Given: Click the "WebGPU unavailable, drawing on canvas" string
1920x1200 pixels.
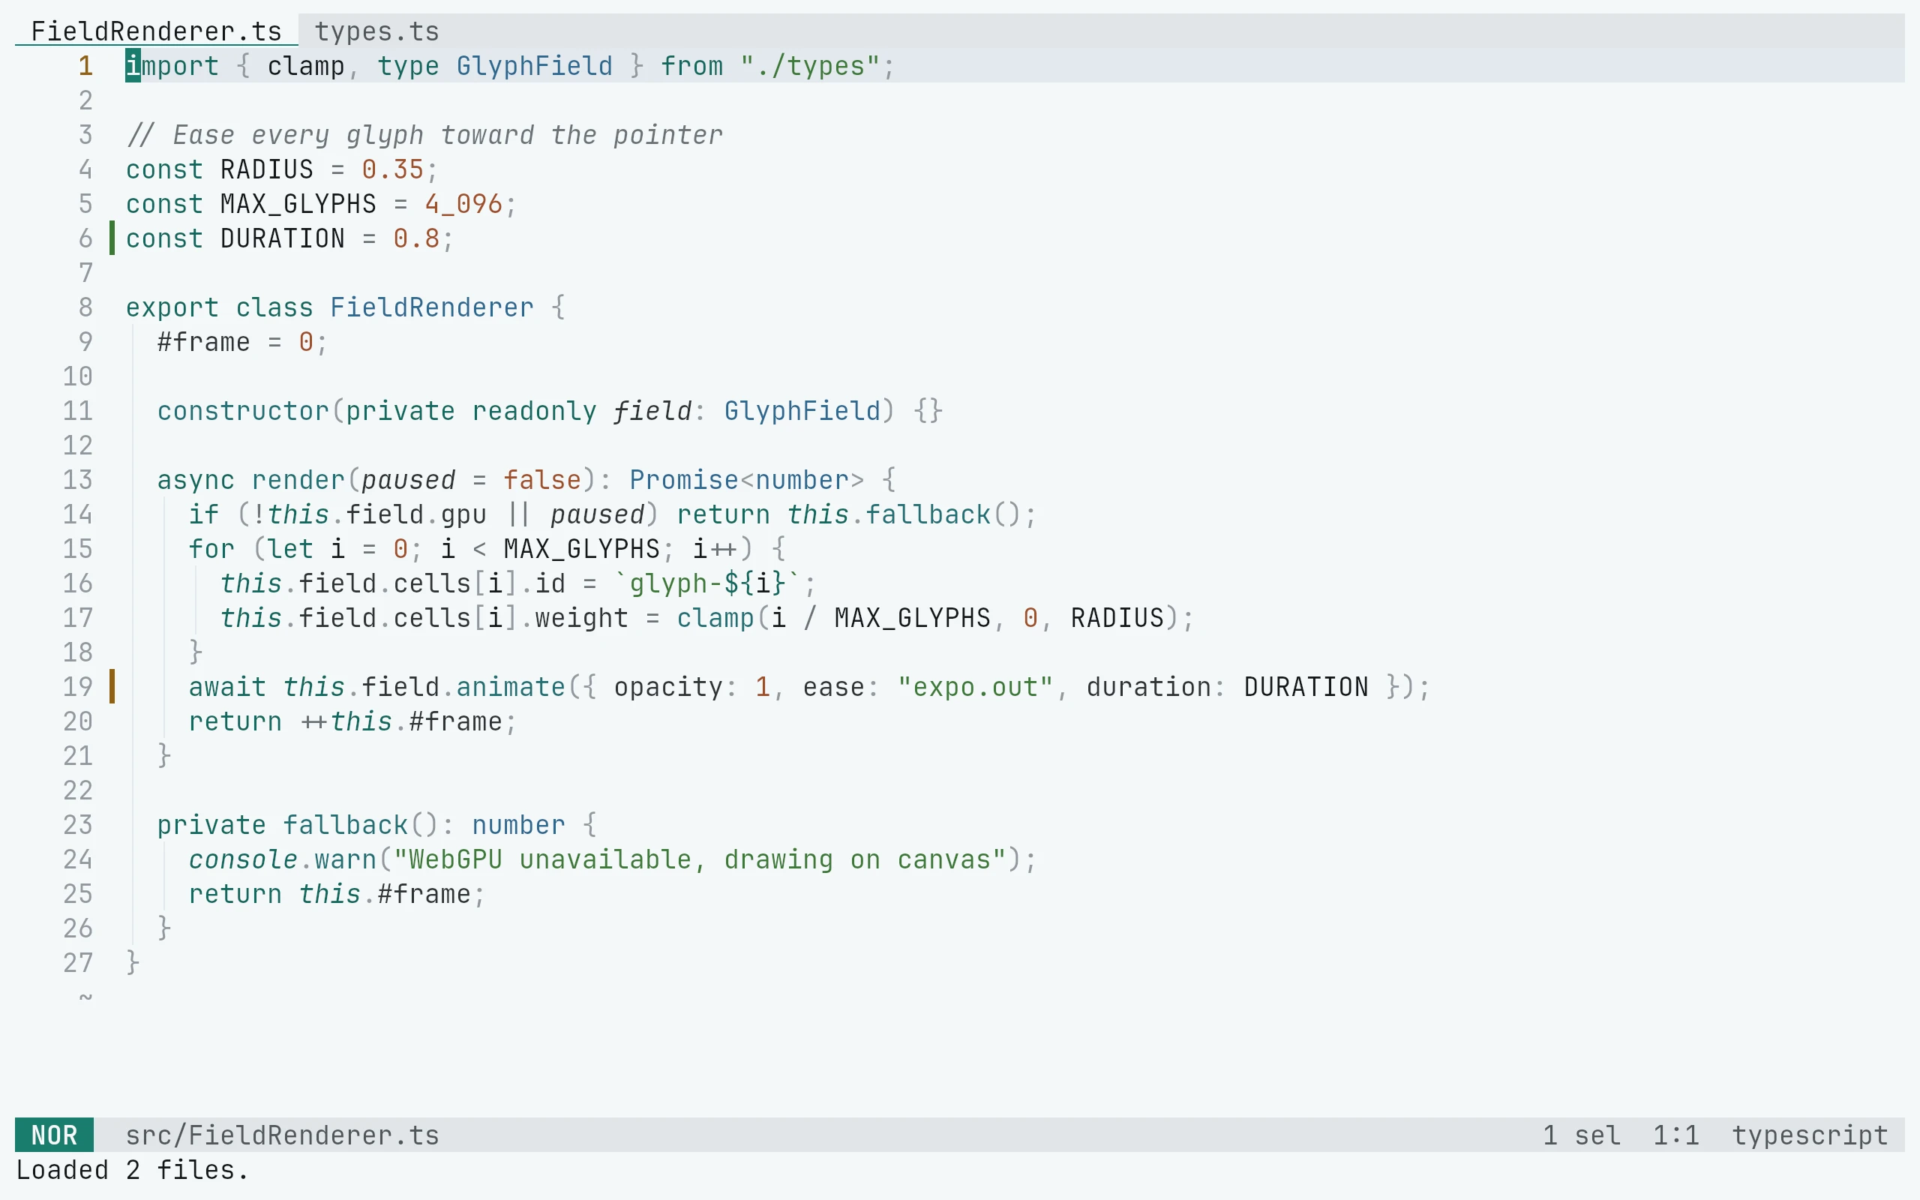Looking at the screenshot, I should 700,859.
